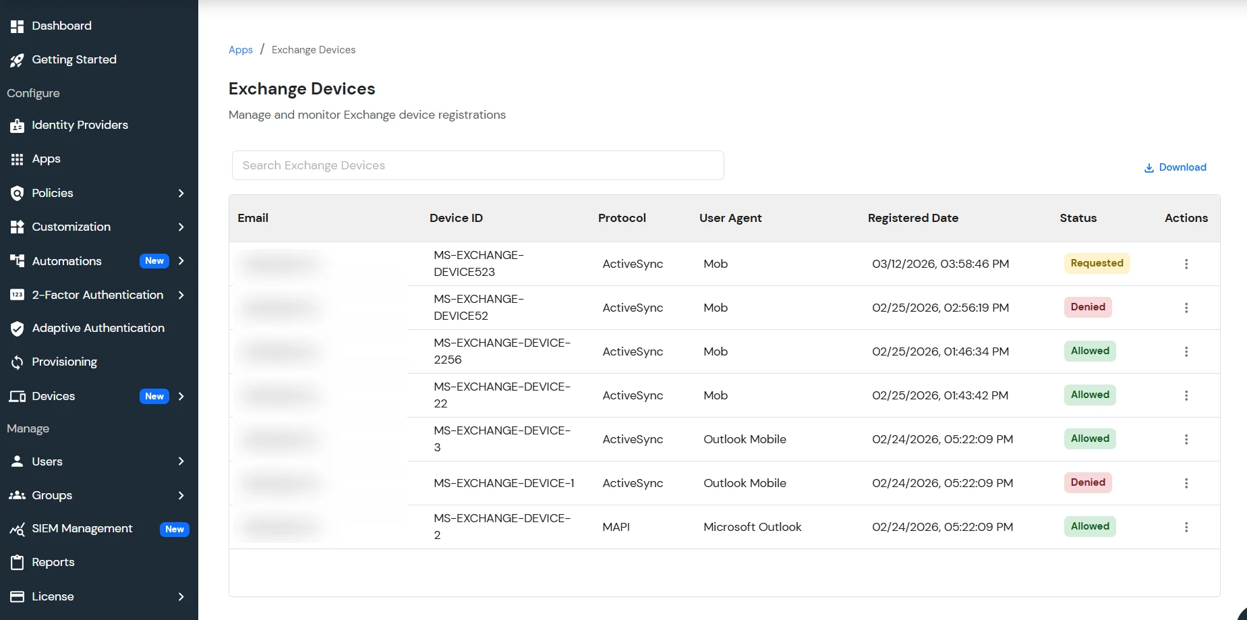
Task: Open Identity Providers via its sidebar icon
Action: 18,125
